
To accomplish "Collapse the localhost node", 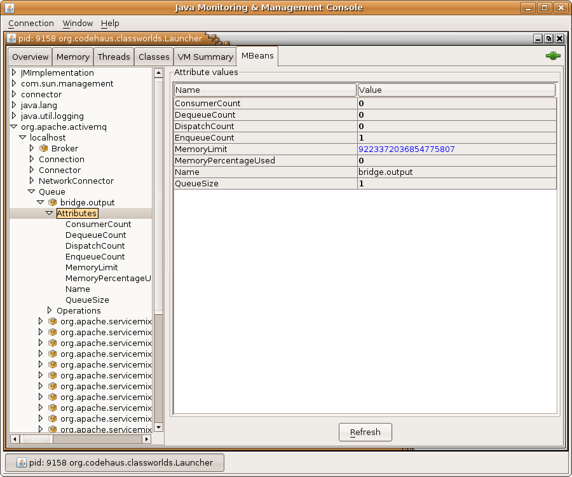I will [x=23, y=137].
